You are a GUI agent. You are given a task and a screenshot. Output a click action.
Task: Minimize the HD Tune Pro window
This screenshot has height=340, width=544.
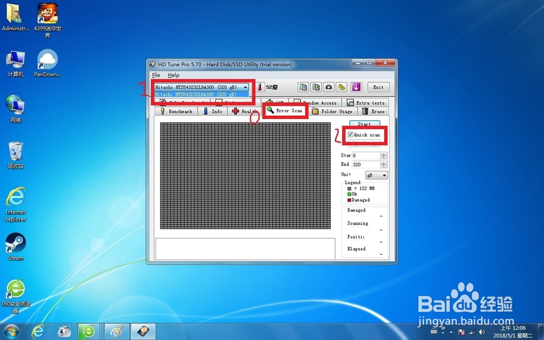[x=358, y=63]
